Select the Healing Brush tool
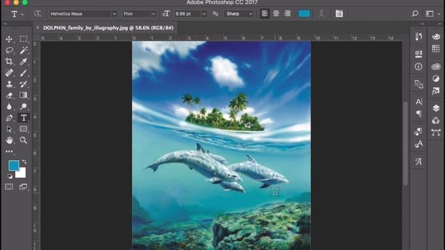 9,72
